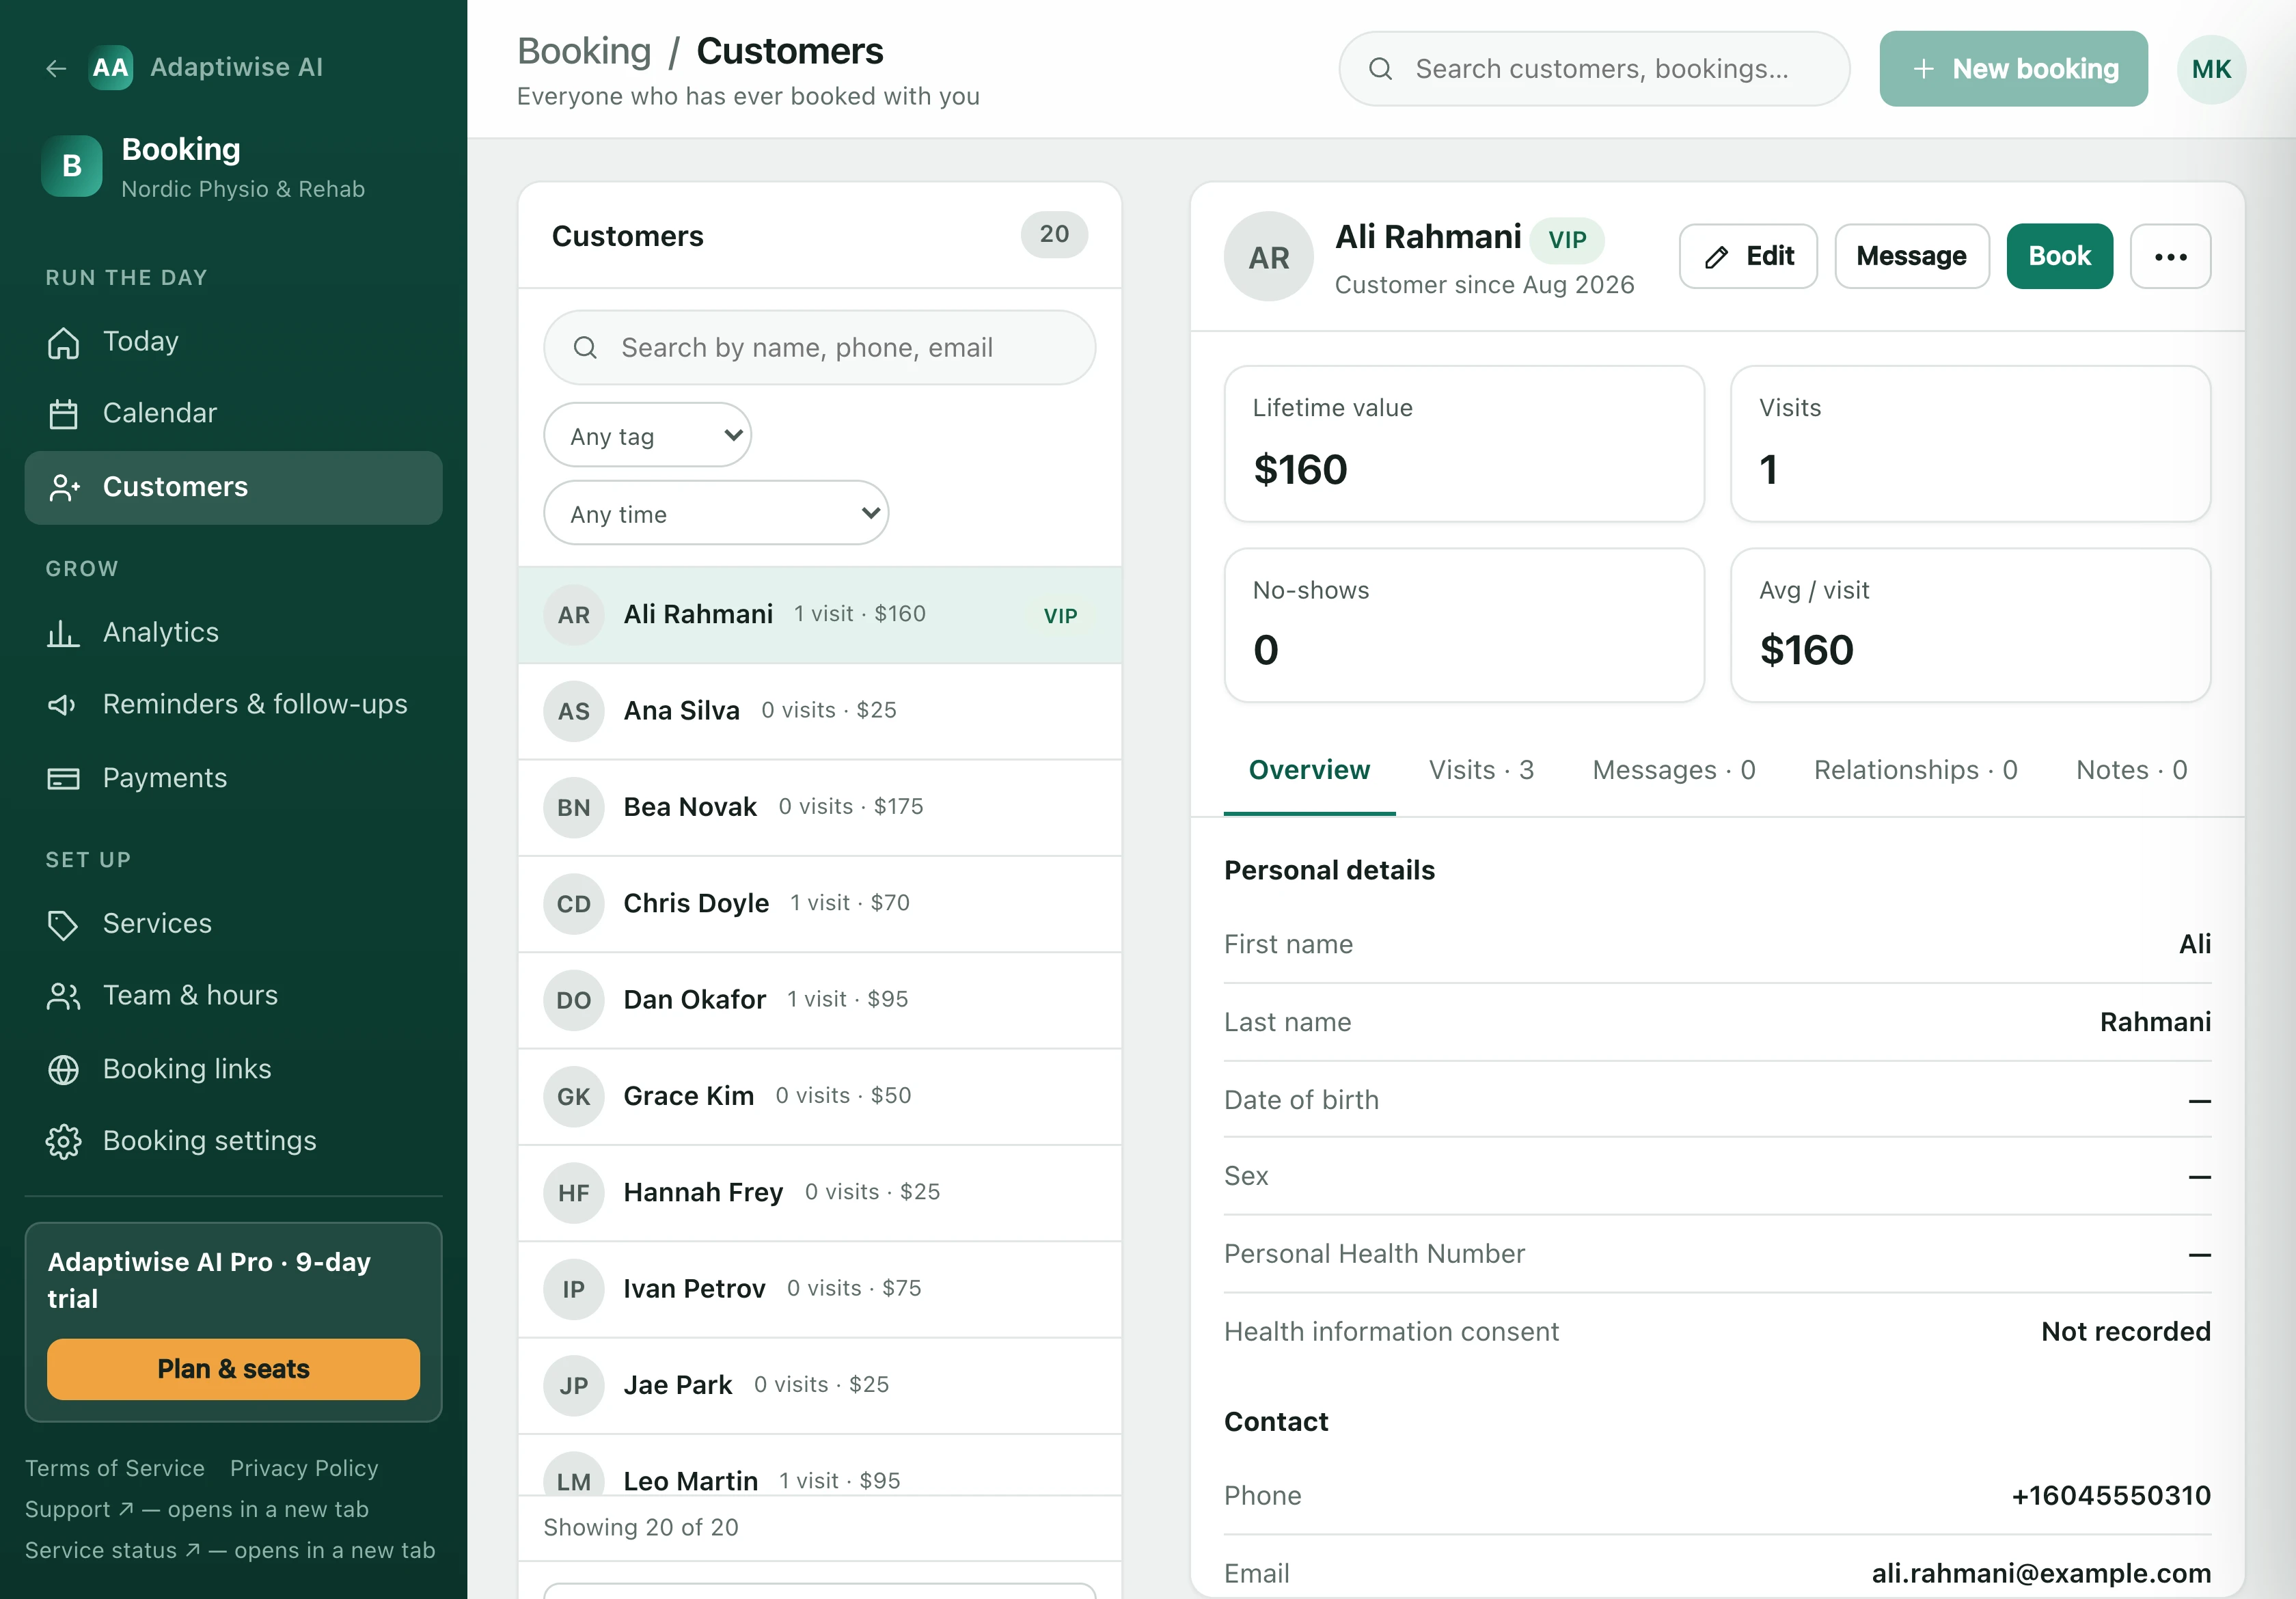2296x1599 pixels.
Task: Switch to the Visits · 3 tab
Action: tap(1481, 771)
